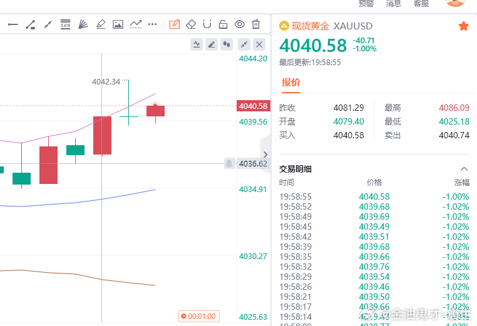
Task: Select the trade row at 19:58:52
Action: pos(374,206)
